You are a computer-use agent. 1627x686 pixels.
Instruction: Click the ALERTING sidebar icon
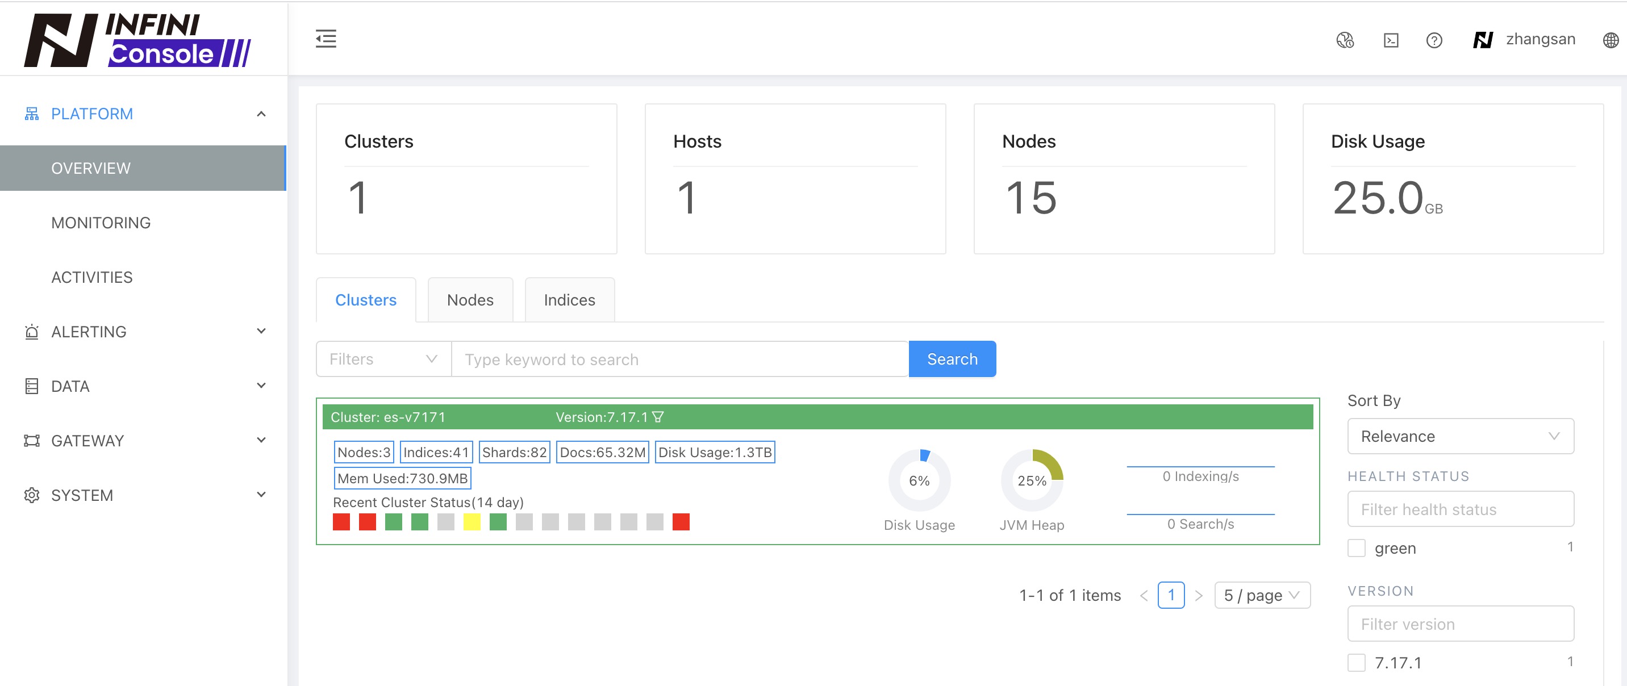(x=30, y=331)
